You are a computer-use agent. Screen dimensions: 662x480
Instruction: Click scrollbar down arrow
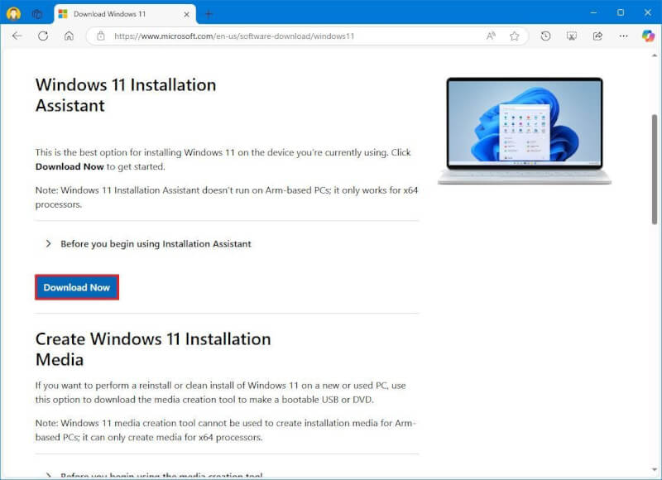(655, 469)
